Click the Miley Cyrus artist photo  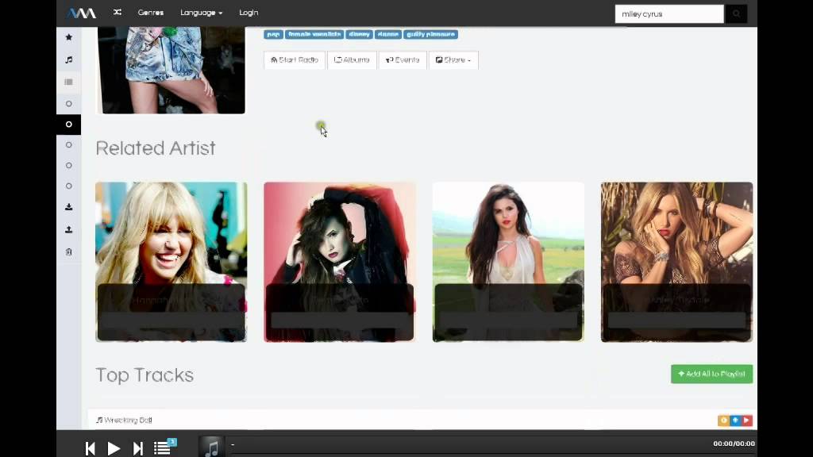click(171, 70)
